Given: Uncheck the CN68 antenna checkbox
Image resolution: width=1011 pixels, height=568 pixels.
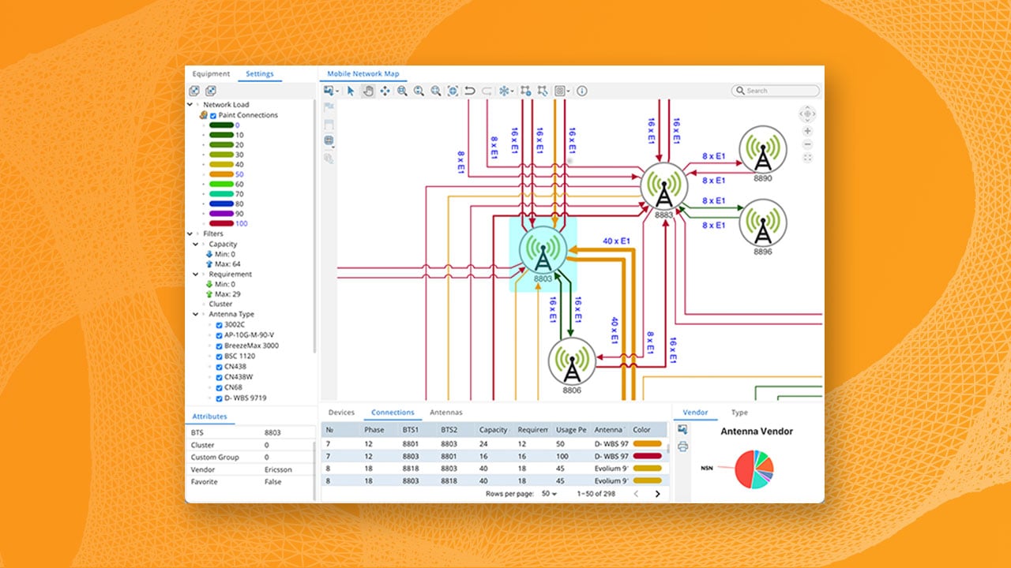Looking at the screenshot, I should (220, 387).
